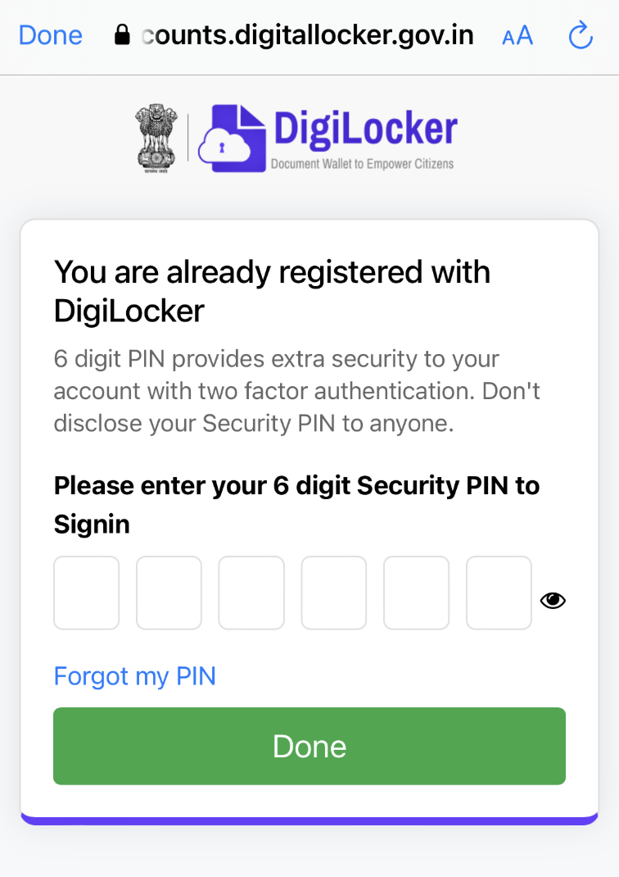This screenshot has height=877, width=619.
Task: Click the 'You are already registered' heading
Action: coord(272,291)
